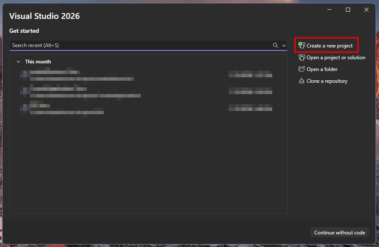Click the Open a folder icon
The width and height of the screenshot is (379, 247).
coord(301,69)
